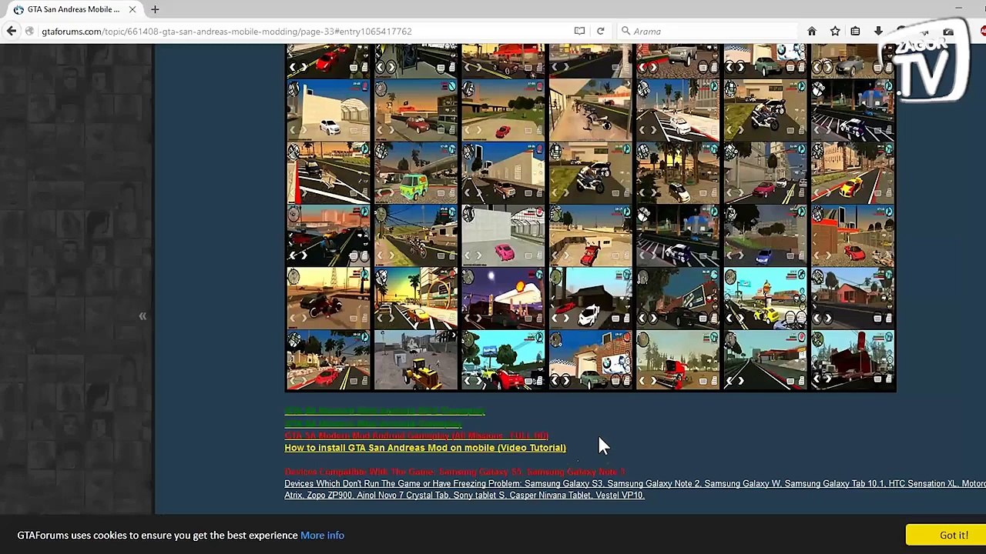Show the bookmarks list icon
The height and width of the screenshot is (554, 986).
[x=855, y=32]
